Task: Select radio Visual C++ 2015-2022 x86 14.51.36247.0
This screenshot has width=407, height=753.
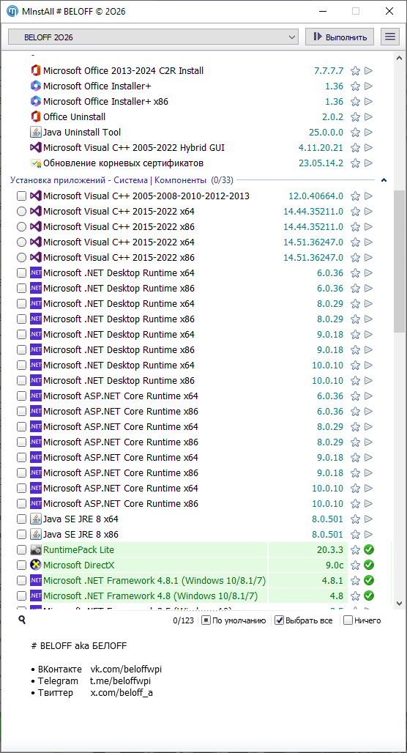Action: pyautogui.click(x=22, y=257)
